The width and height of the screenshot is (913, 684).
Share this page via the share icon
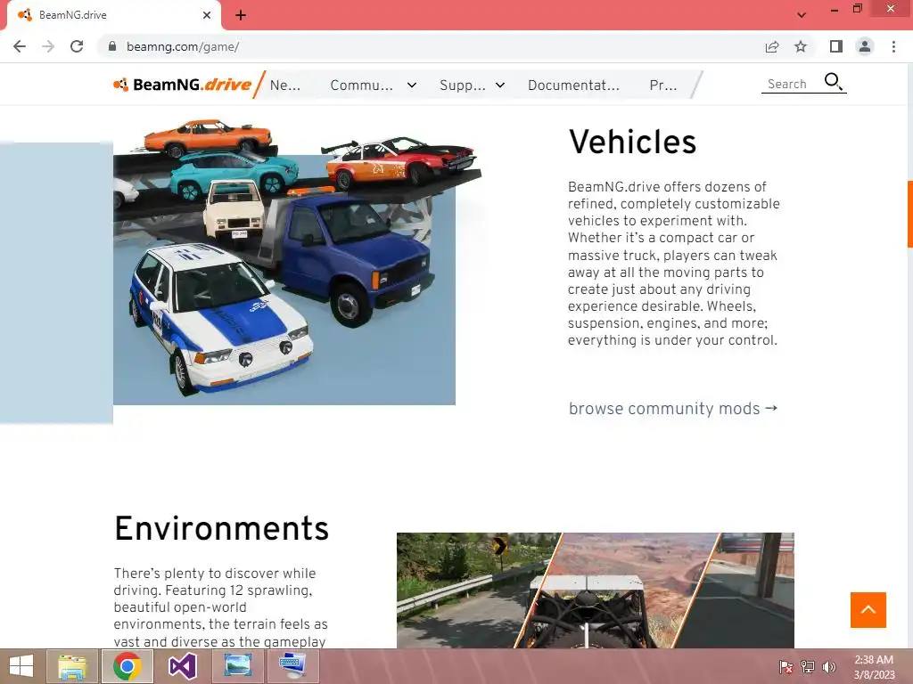772,46
